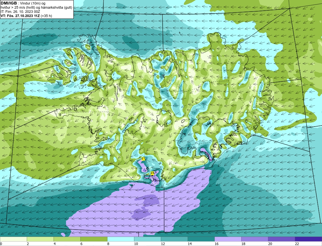
Task: Select the 16-18 m/s legend color swatch
Action: [x=228, y=239]
